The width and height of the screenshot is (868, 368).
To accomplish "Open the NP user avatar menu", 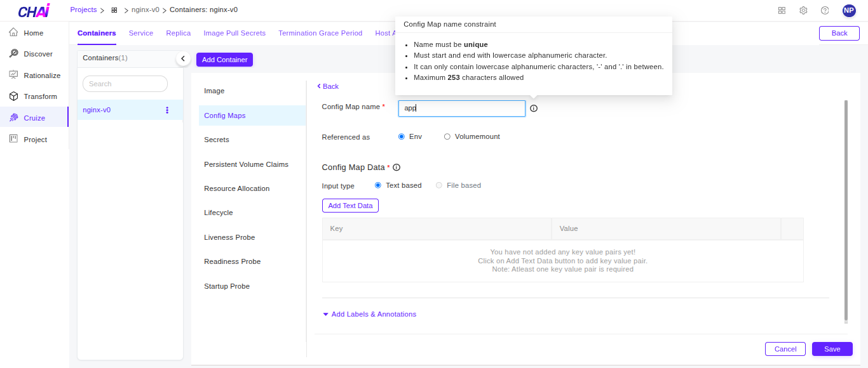I will pos(849,10).
